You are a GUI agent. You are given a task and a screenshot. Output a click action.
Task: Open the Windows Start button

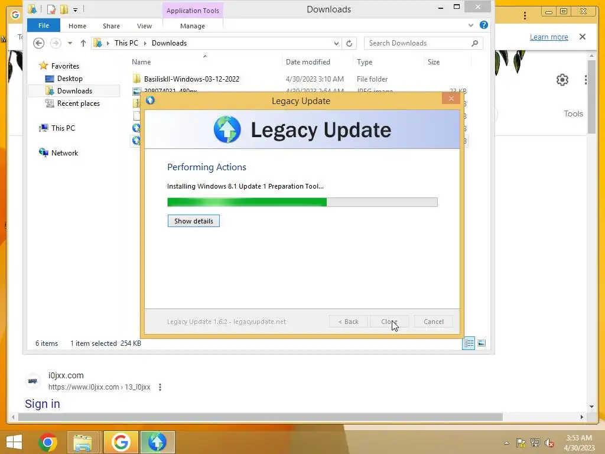[14, 442]
